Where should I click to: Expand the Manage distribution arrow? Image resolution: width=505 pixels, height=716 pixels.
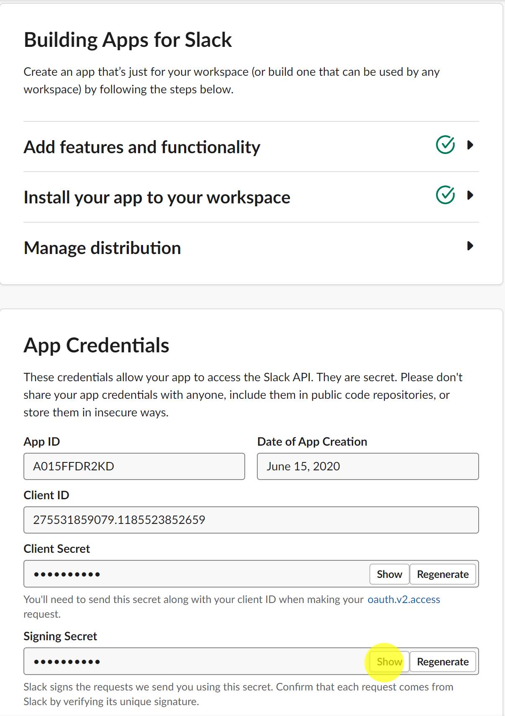pos(470,246)
